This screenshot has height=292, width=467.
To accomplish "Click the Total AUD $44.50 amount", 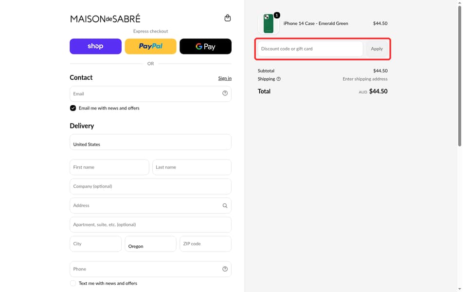I will point(373,91).
